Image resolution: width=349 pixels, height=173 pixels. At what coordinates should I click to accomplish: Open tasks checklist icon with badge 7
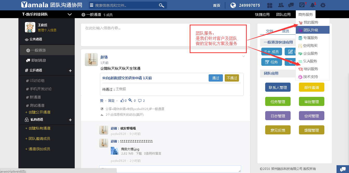pyautogui.click(x=302, y=5)
